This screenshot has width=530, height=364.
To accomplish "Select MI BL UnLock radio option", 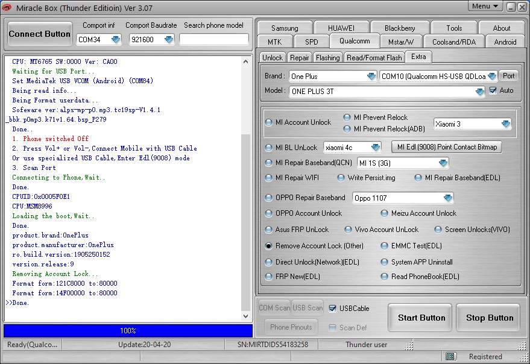I will (269, 148).
